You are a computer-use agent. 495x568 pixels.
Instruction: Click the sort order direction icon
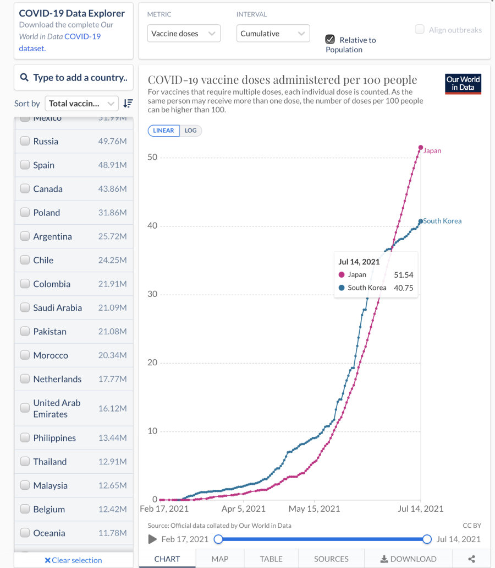[128, 104]
